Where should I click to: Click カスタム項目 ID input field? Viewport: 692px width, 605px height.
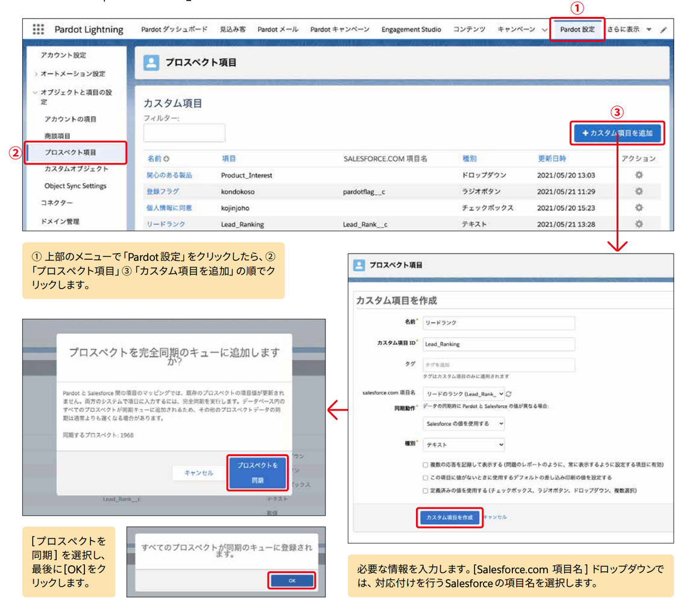click(x=499, y=344)
